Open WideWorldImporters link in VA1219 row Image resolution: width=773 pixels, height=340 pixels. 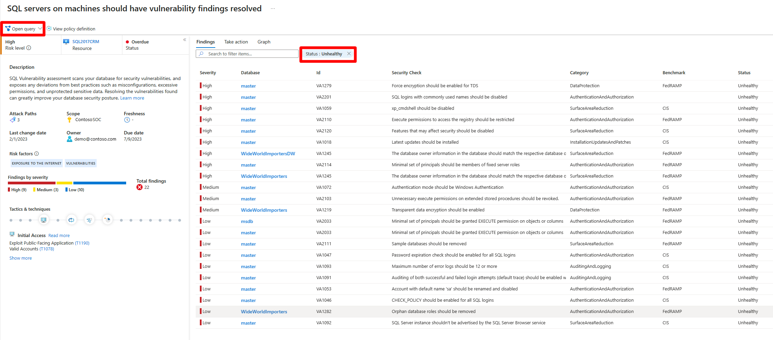click(264, 210)
